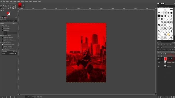The width and height of the screenshot is (175, 98).
Task: Switch to Patterns tab in brushes dock
Action: 160,4
